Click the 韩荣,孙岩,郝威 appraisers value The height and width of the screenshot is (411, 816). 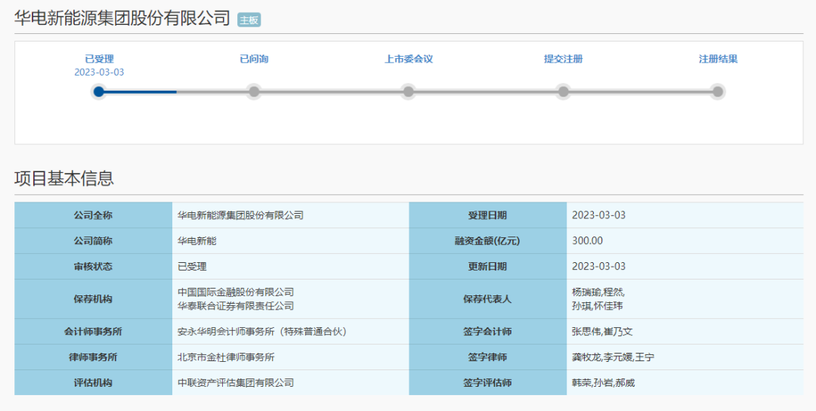[x=603, y=383]
